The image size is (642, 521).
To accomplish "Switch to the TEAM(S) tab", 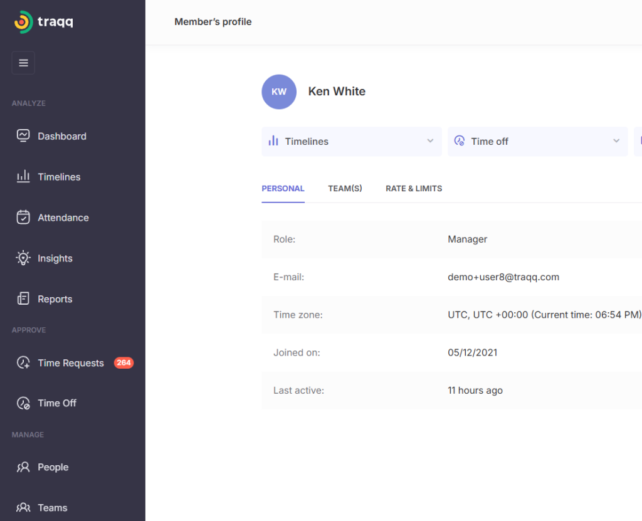I will point(345,189).
